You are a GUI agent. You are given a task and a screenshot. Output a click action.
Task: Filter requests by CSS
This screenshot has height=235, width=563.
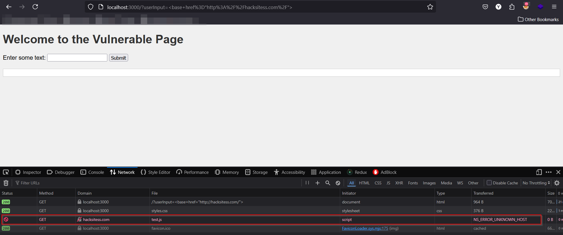[x=378, y=183]
